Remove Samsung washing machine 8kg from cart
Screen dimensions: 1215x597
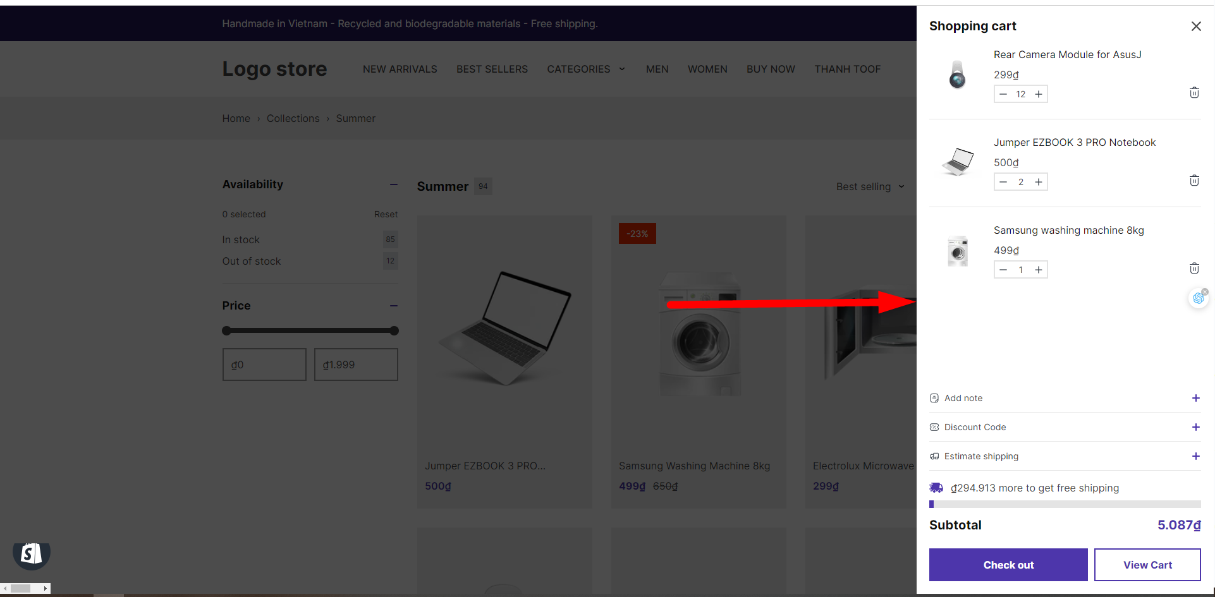[1194, 268]
